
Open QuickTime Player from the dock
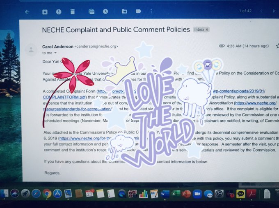point(122,194)
